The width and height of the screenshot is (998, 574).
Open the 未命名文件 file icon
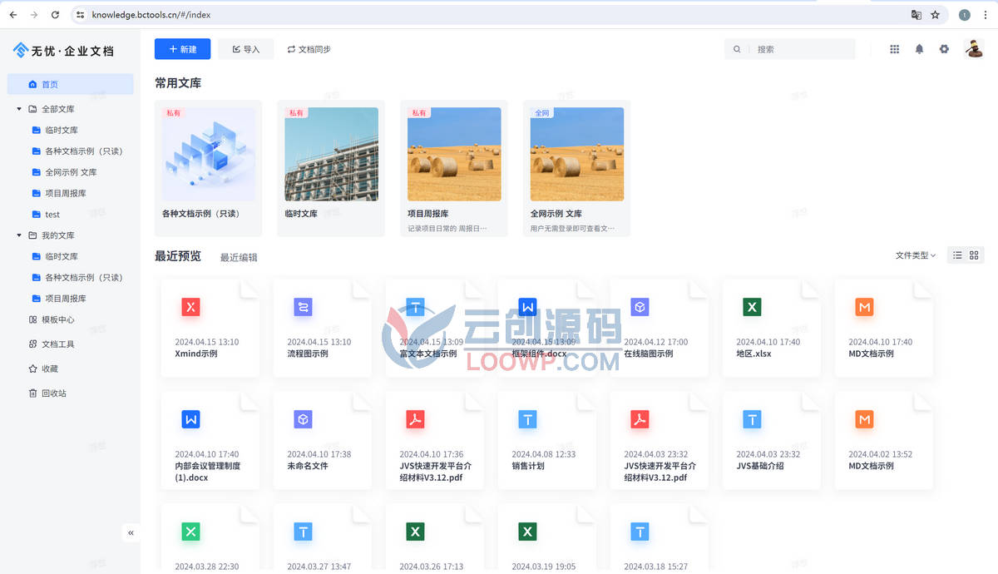[303, 420]
